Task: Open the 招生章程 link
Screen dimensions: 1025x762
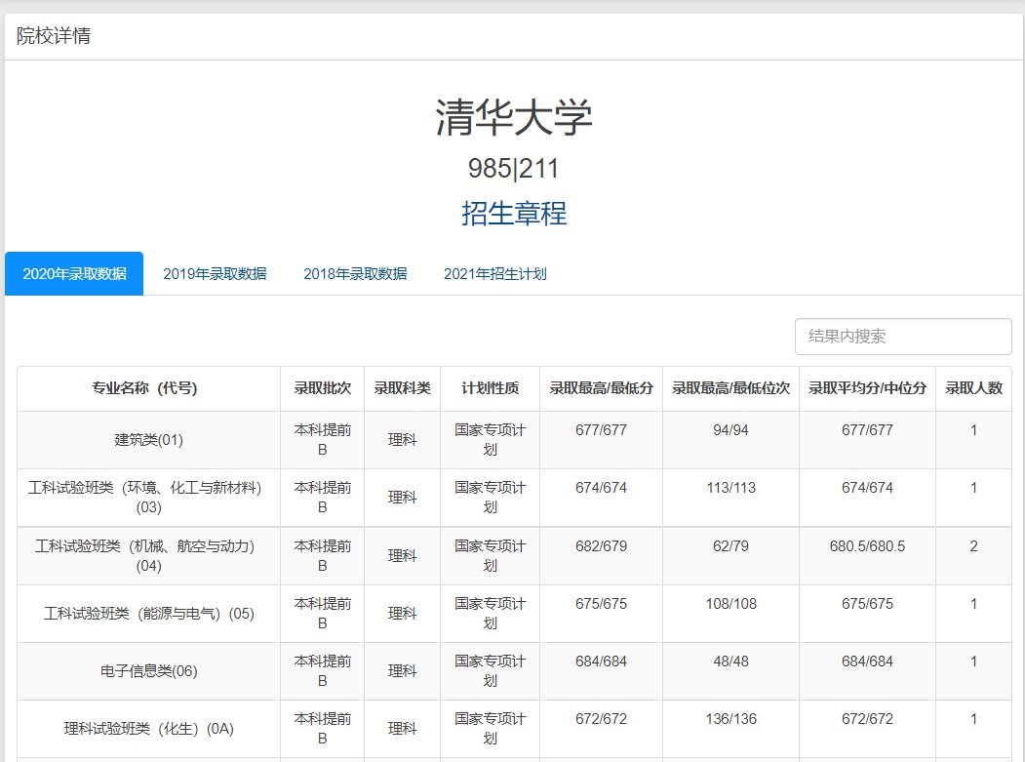Action: [x=513, y=213]
